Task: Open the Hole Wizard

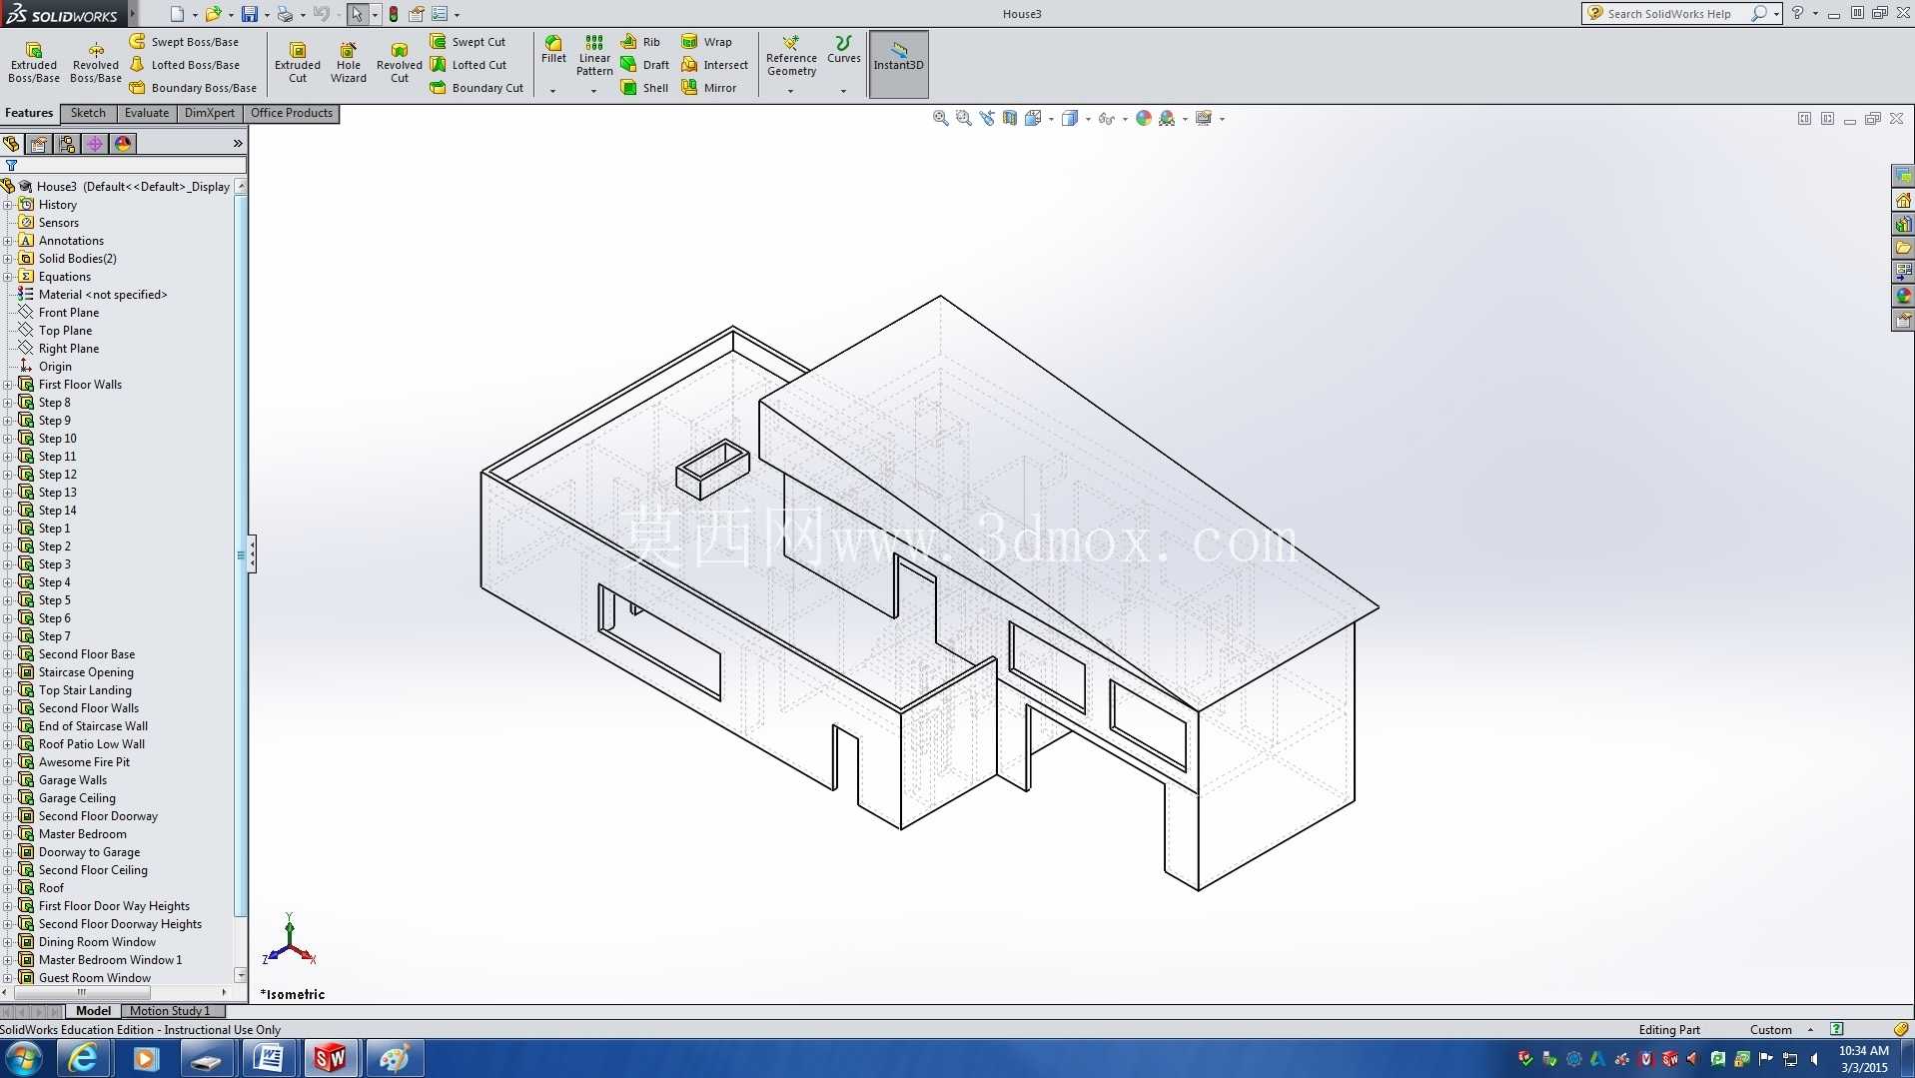Action: [x=349, y=62]
